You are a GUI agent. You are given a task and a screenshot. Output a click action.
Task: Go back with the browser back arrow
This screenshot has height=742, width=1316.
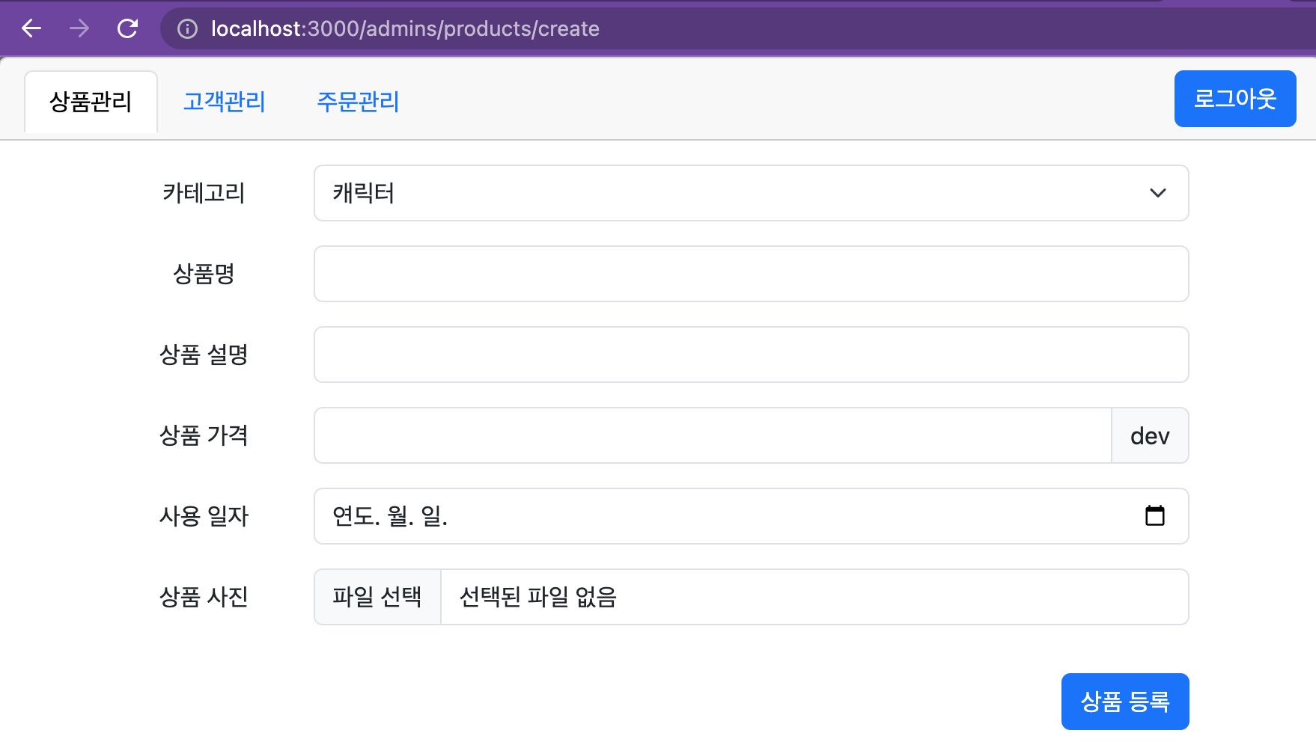click(x=31, y=28)
